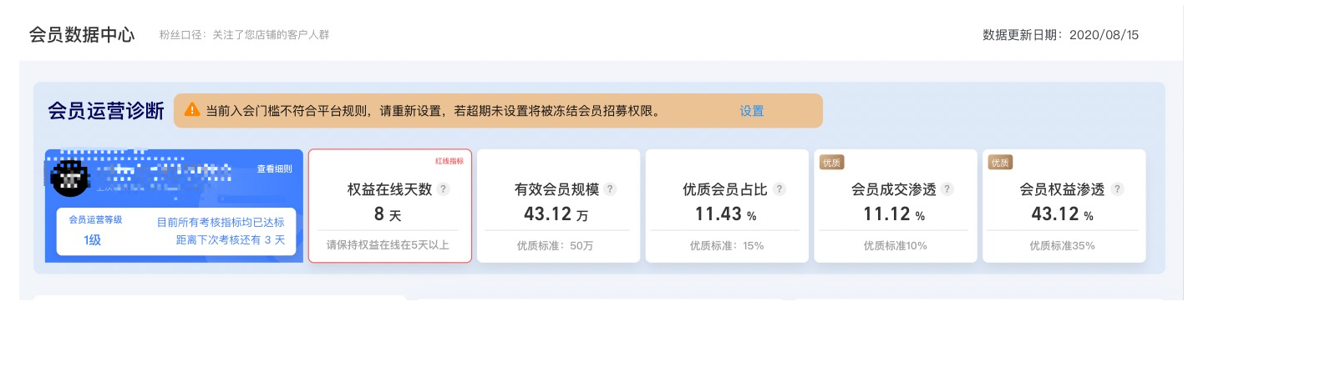This screenshot has height=377, width=1320.
Task: Show help tooltip for 会员权益渗透
Action: pos(1117,189)
